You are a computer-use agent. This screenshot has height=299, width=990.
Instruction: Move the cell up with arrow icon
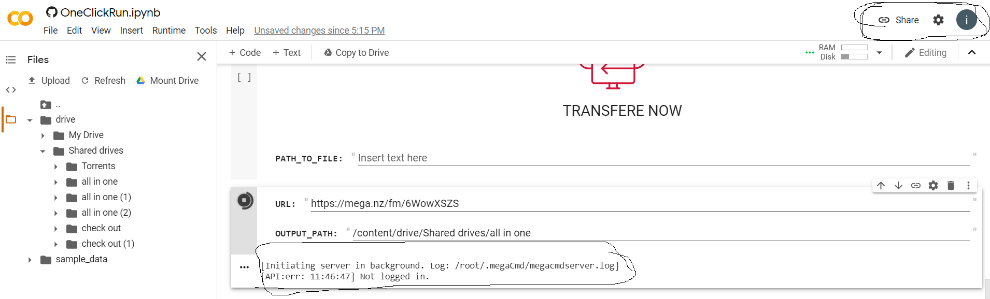tap(881, 185)
